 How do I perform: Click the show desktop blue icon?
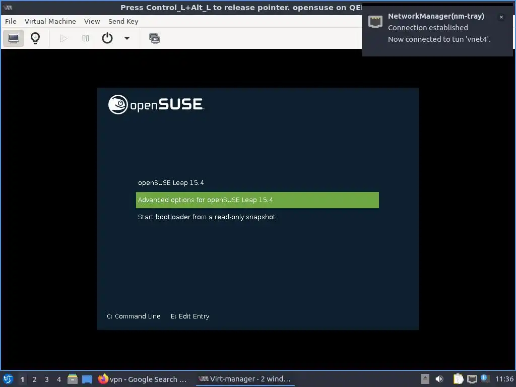tap(87, 379)
